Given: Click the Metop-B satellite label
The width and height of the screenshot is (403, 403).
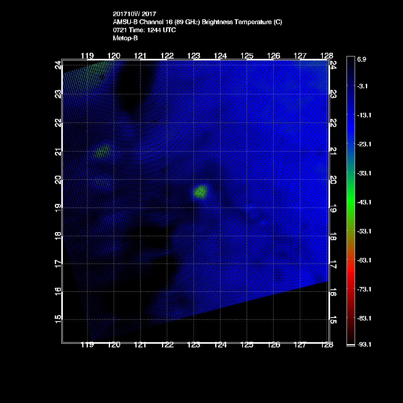Looking at the screenshot, I should coord(125,38).
